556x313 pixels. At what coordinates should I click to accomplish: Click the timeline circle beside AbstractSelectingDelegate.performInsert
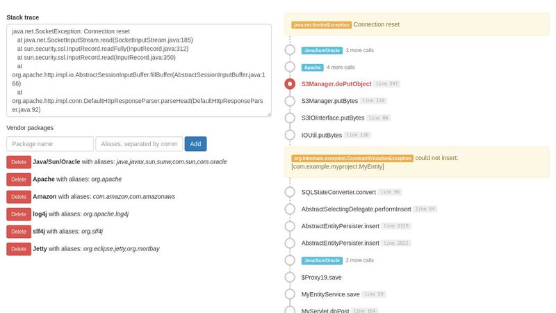click(290, 209)
